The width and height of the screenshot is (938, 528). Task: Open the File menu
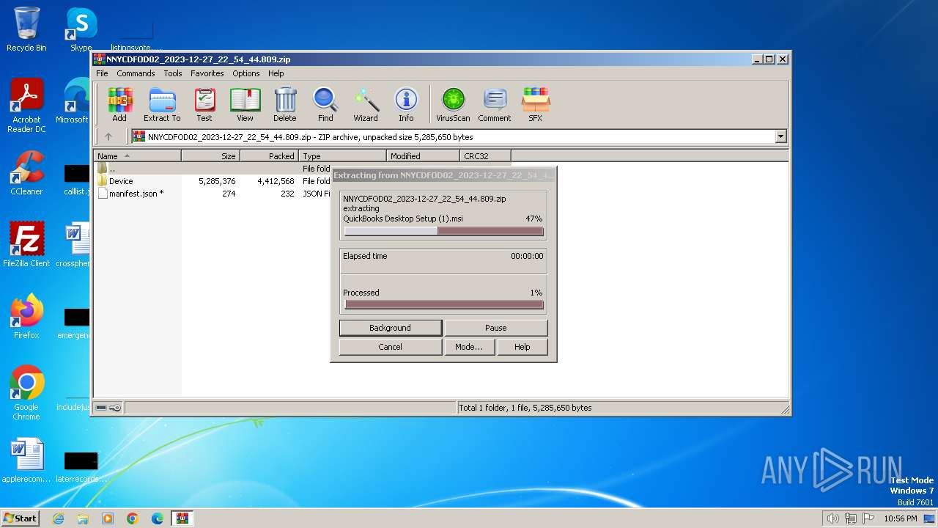102,73
